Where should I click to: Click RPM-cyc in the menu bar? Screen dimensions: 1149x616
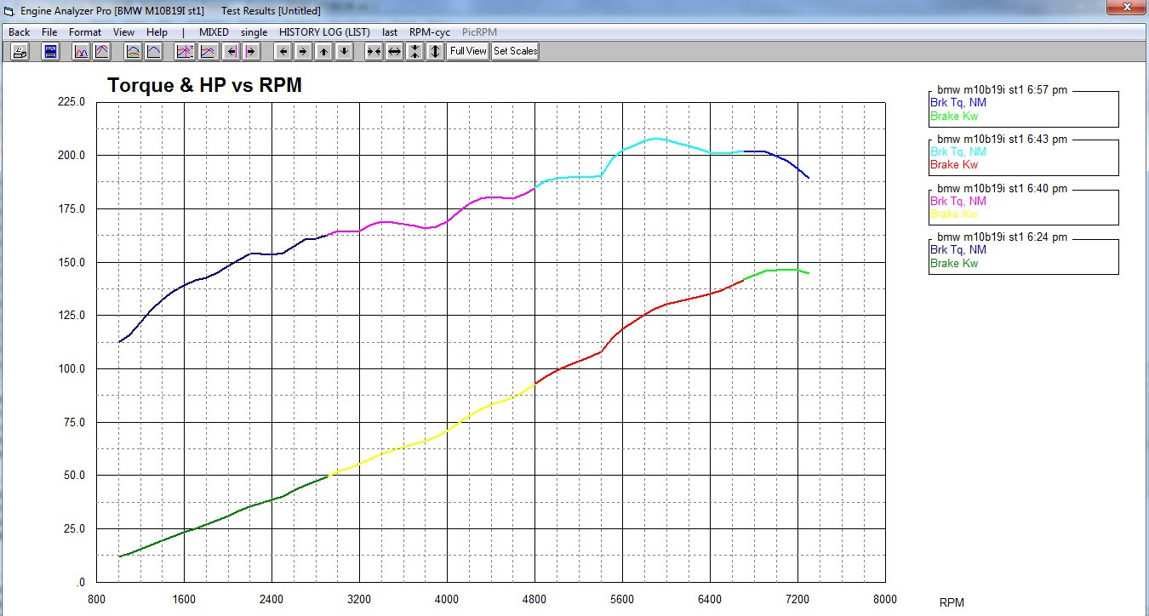tap(430, 31)
